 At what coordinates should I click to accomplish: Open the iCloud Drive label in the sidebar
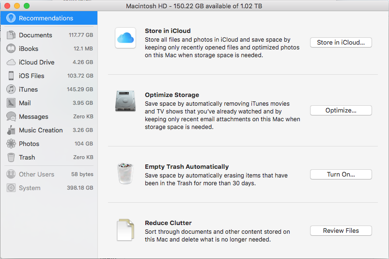(36, 62)
